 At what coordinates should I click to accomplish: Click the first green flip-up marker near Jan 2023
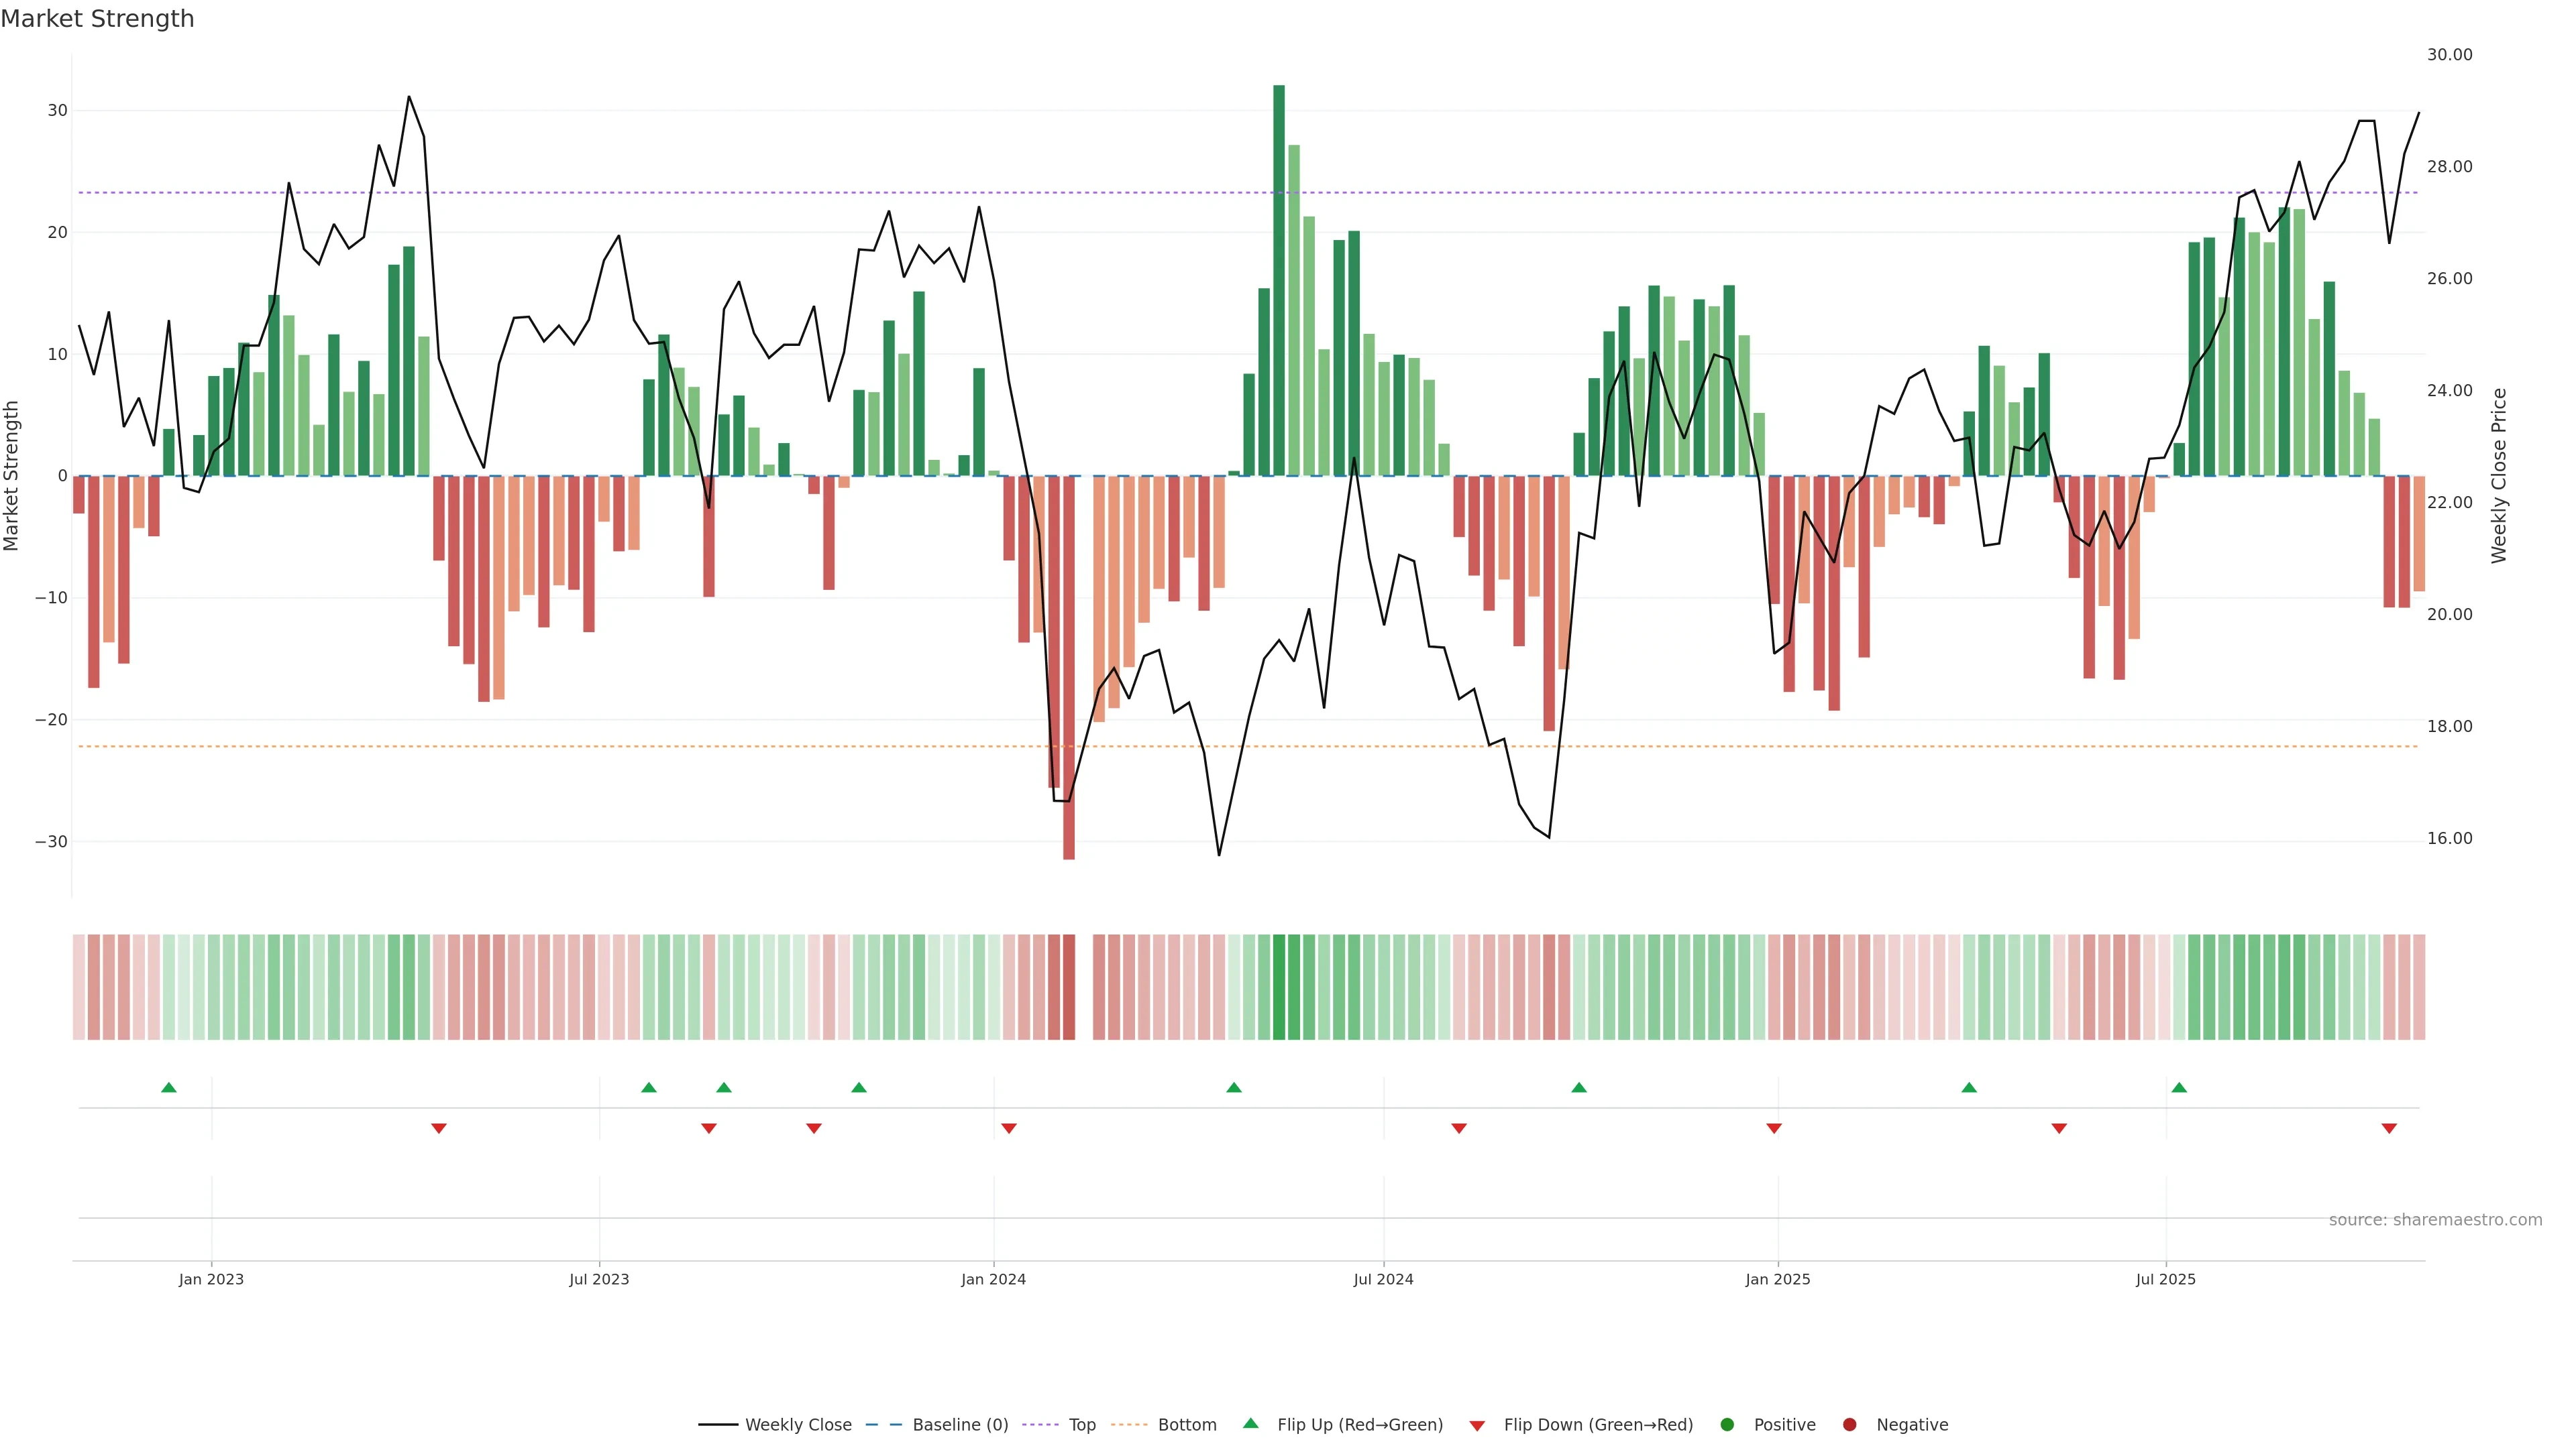point(169,1087)
